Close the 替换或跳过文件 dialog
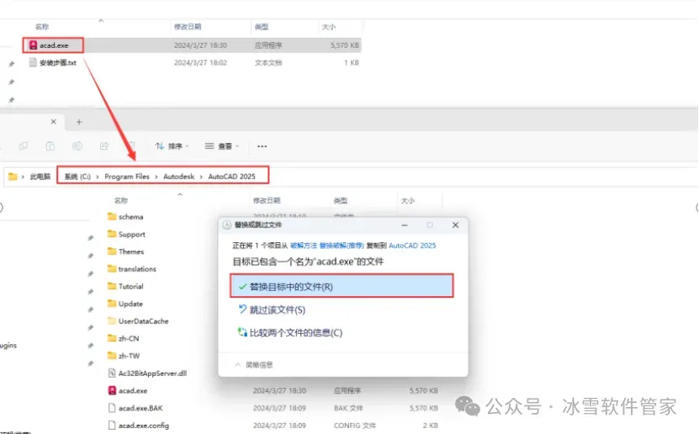699x434 pixels. (x=455, y=225)
